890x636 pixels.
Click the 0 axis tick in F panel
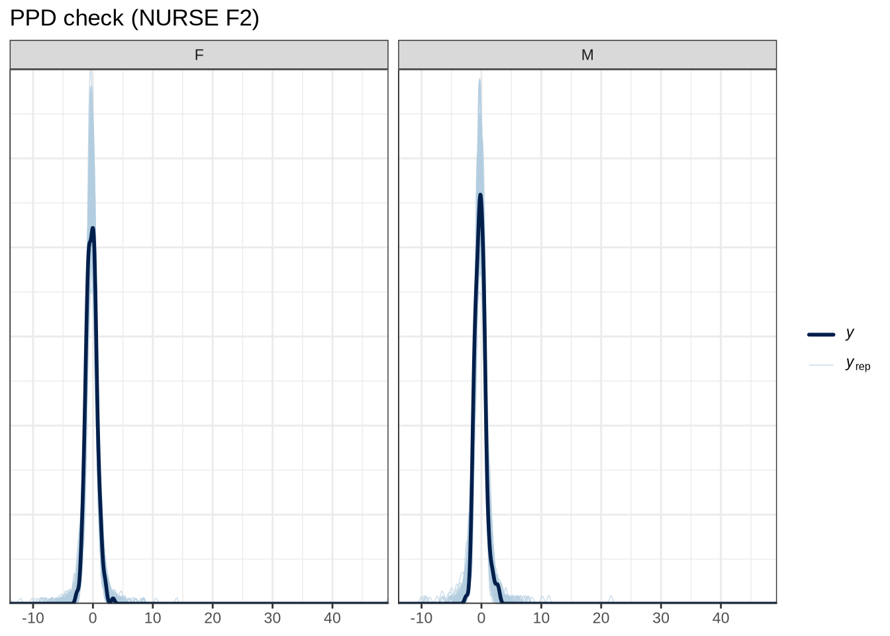(93, 618)
